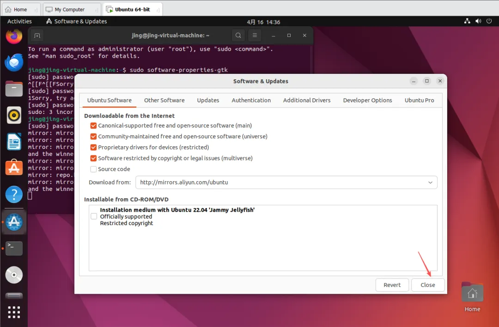Select the Ubuntu 64-bit VMware tab
The width and height of the screenshot is (499, 327).
(x=133, y=10)
